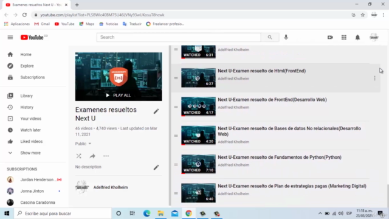
Task: Open the YouTube hamburger guide menu
Action: click(x=10, y=38)
